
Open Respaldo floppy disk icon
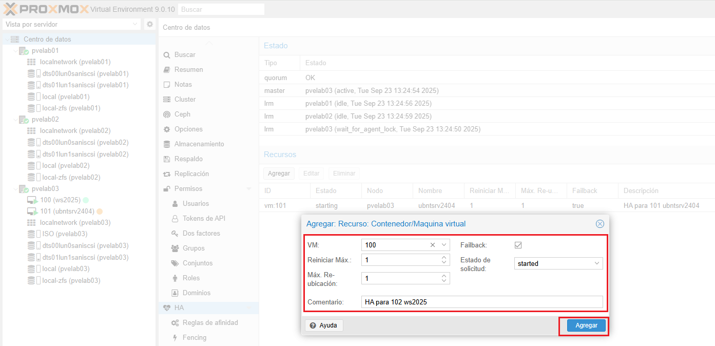click(x=166, y=159)
